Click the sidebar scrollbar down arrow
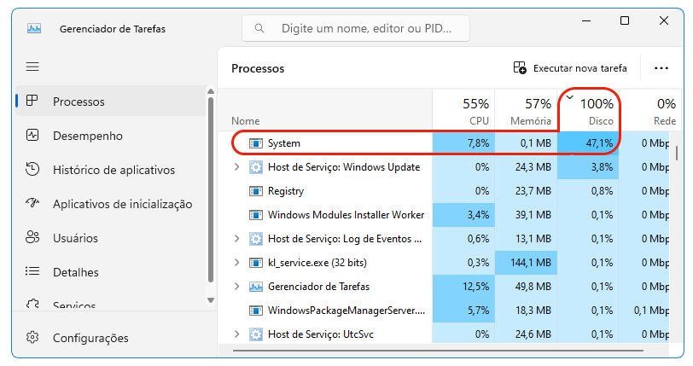The width and height of the screenshot is (693, 366). tap(211, 300)
